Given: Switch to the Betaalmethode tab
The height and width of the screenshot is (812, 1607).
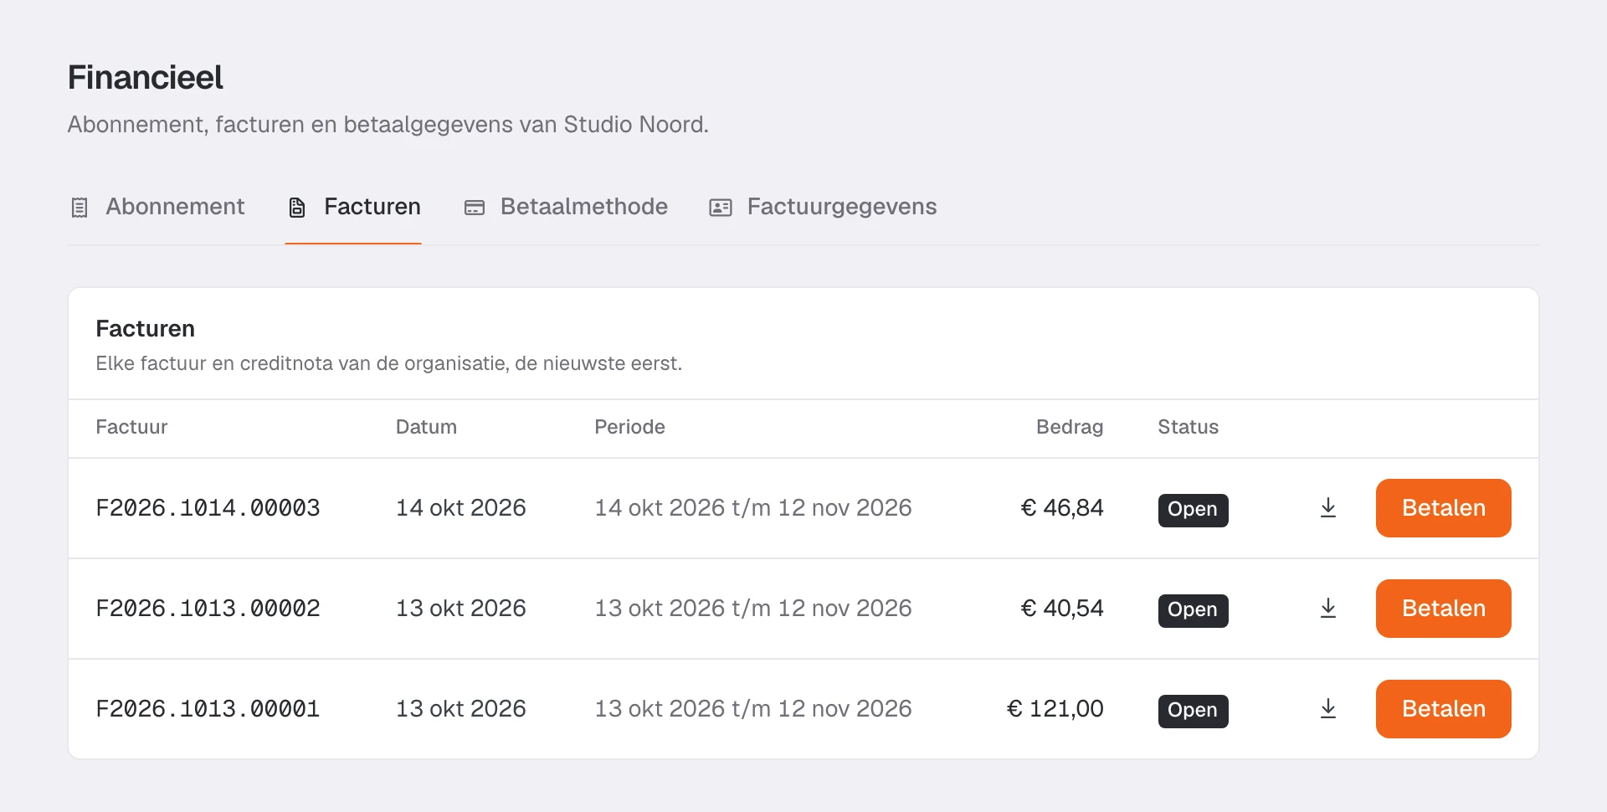Looking at the screenshot, I should coord(566,207).
